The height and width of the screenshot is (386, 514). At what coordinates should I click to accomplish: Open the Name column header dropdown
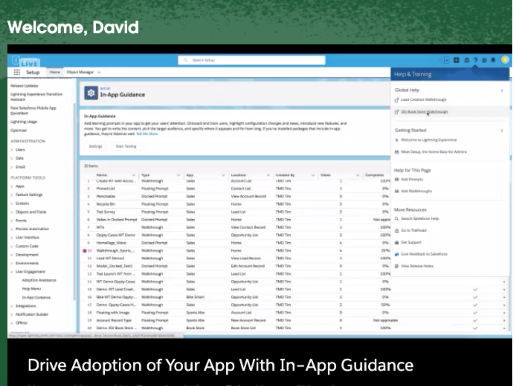tap(133, 175)
